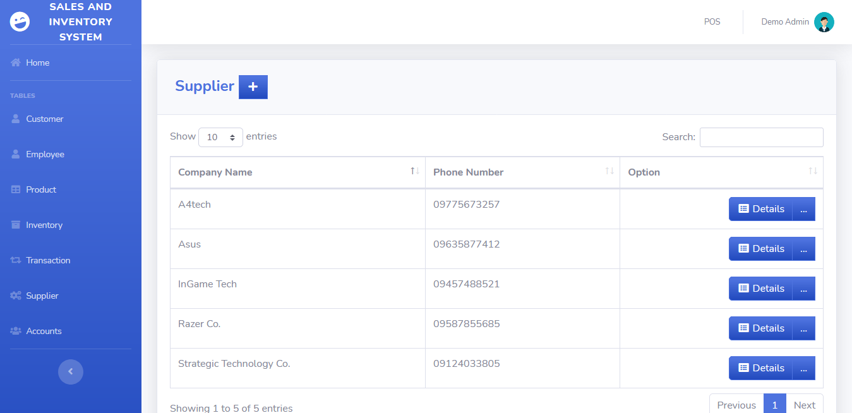Open POS in the top bar
Viewport: 852px width, 413px height.
coord(712,22)
